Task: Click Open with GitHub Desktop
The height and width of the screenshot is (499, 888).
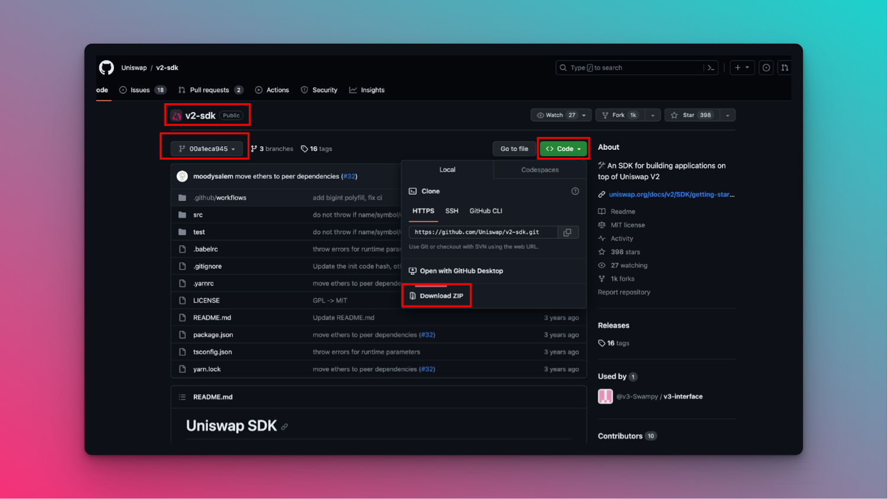Action: coord(456,271)
